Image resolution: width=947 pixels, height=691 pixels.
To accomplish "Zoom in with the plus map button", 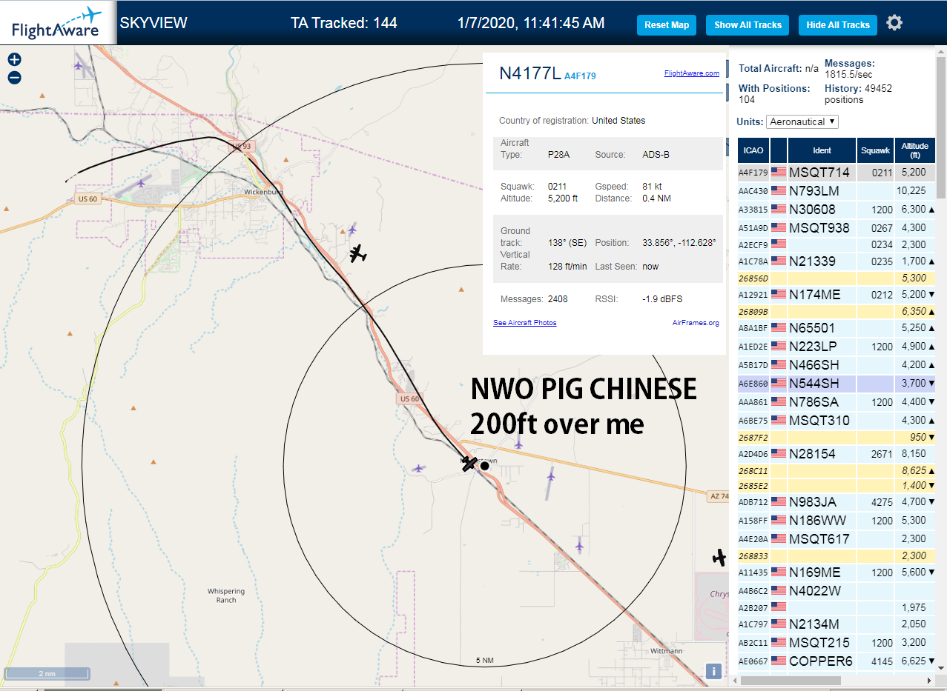I will click(14, 60).
